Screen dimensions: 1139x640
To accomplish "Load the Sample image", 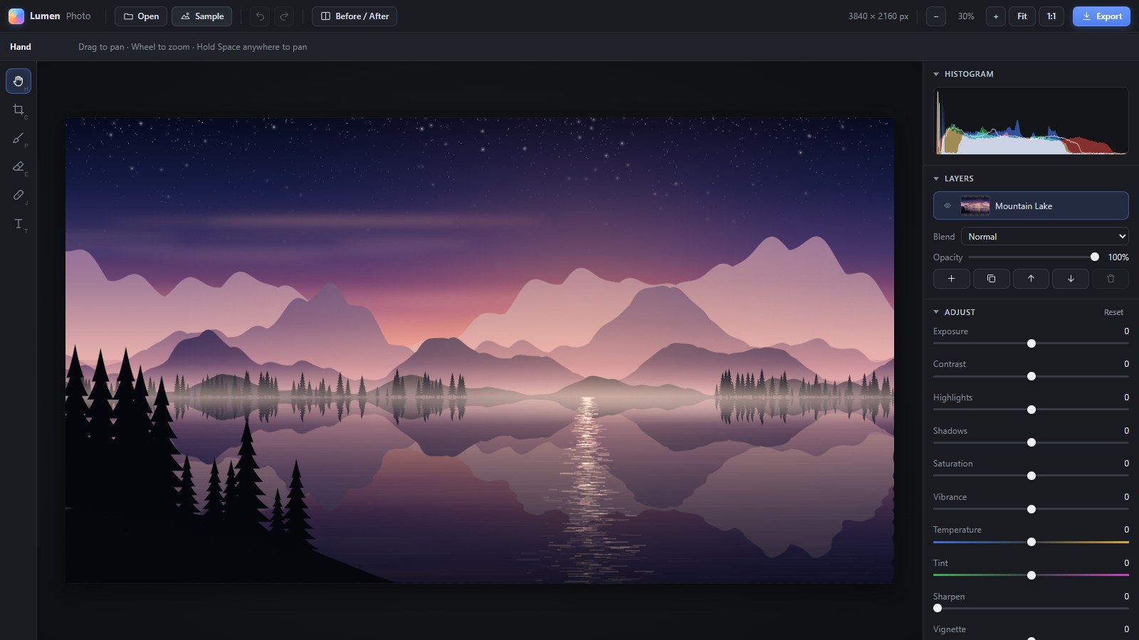I will click(202, 16).
